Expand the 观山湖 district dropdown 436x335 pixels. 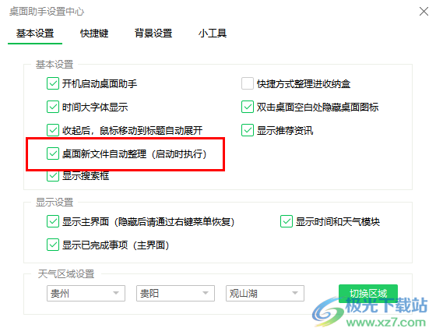(x=265, y=293)
